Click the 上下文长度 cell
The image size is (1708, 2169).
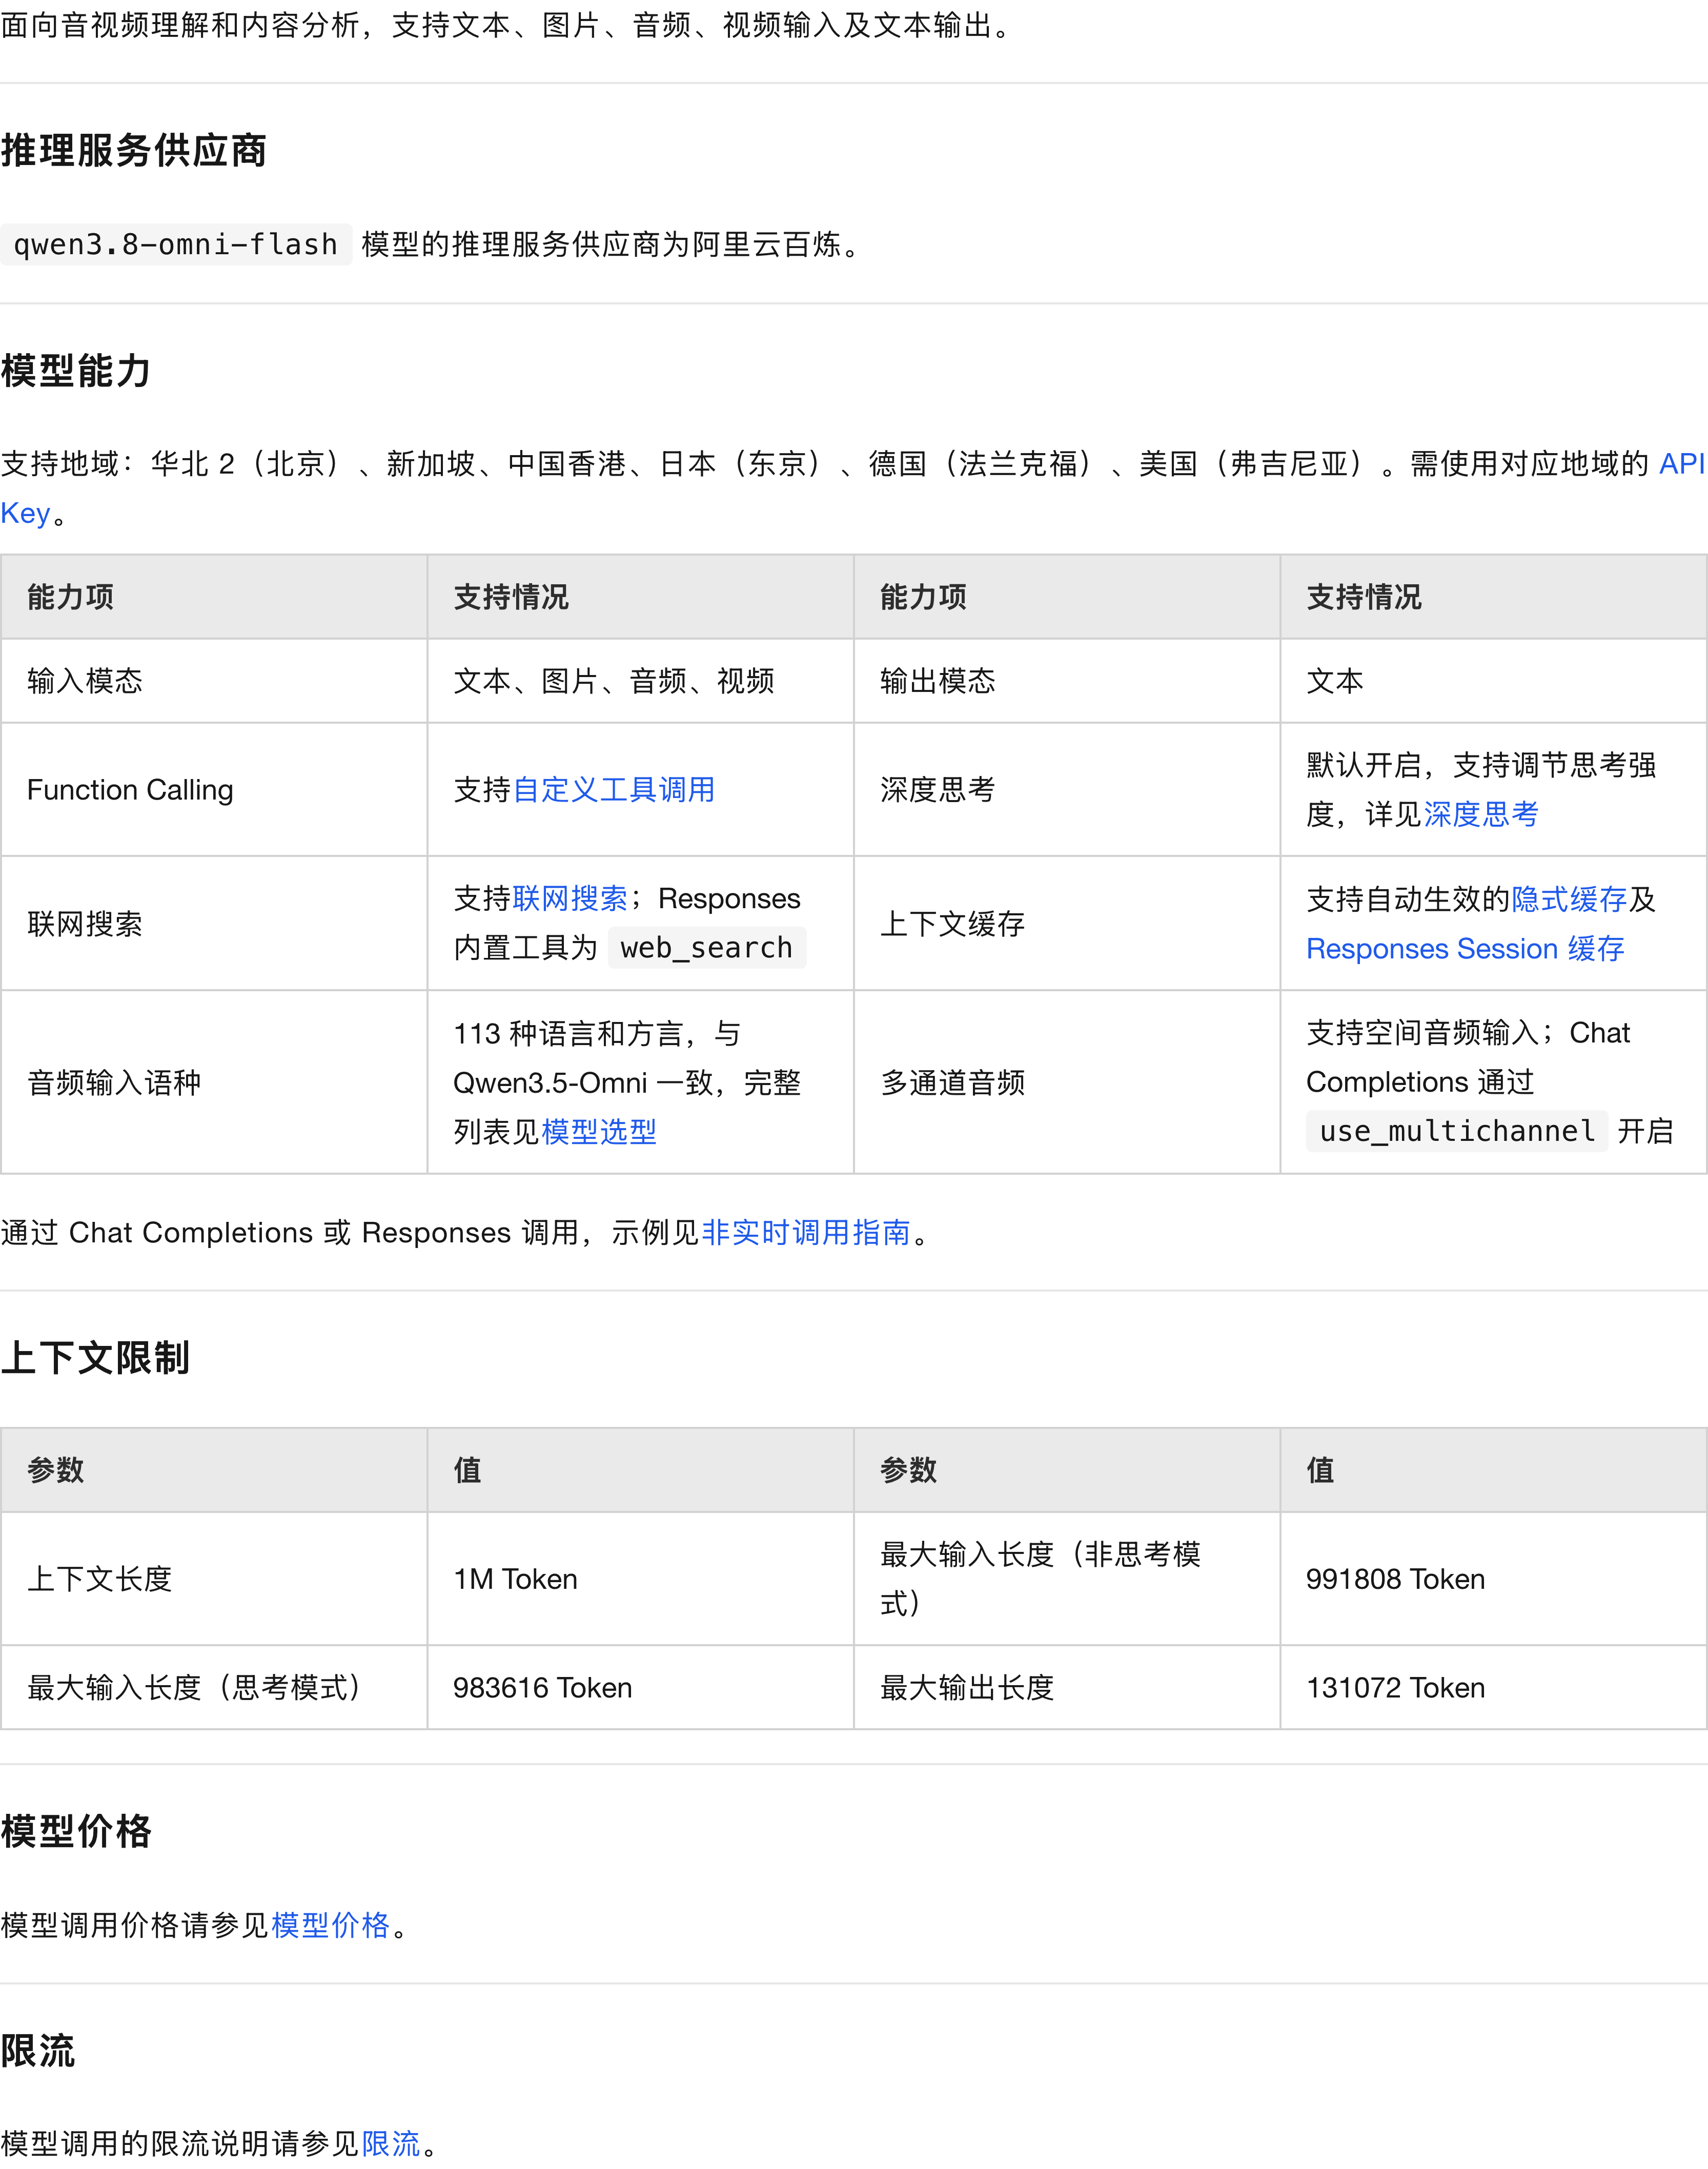pyautogui.click(x=214, y=1579)
